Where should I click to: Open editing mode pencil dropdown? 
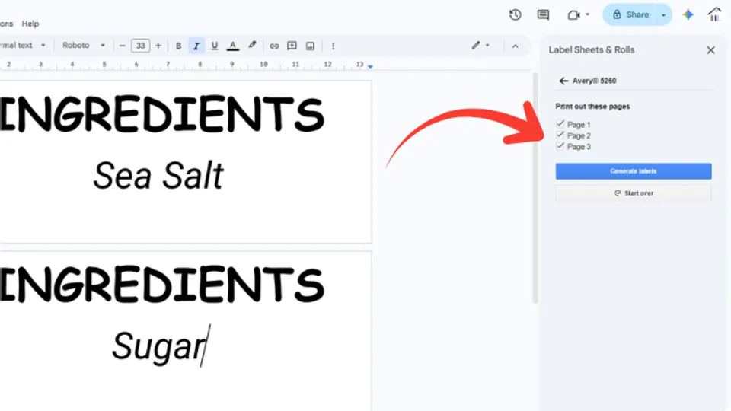pyautogui.click(x=480, y=46)
